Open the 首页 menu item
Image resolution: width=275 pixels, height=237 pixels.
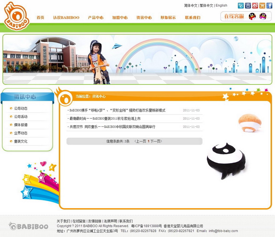[40, 17]
